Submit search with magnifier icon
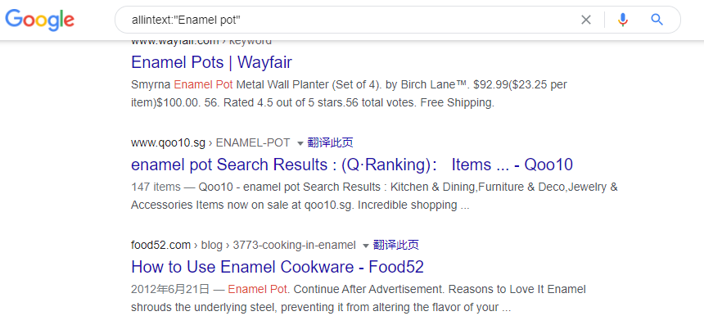Screen dimensions: 704x334 pos(657,20)
